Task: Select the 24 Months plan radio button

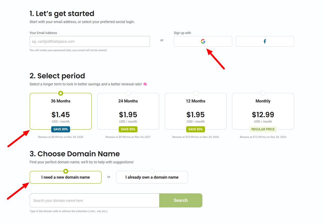Action: pos(128,93)
